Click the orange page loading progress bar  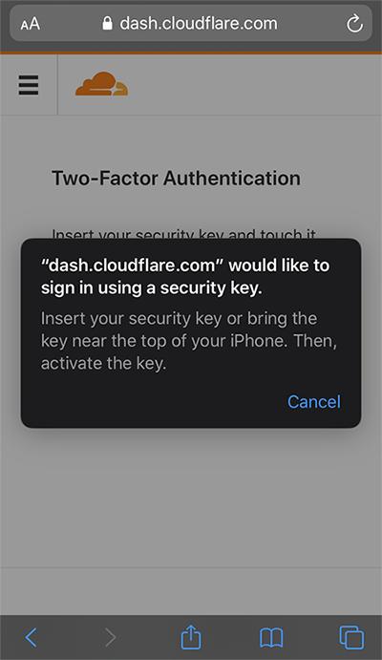click(191, 53)
